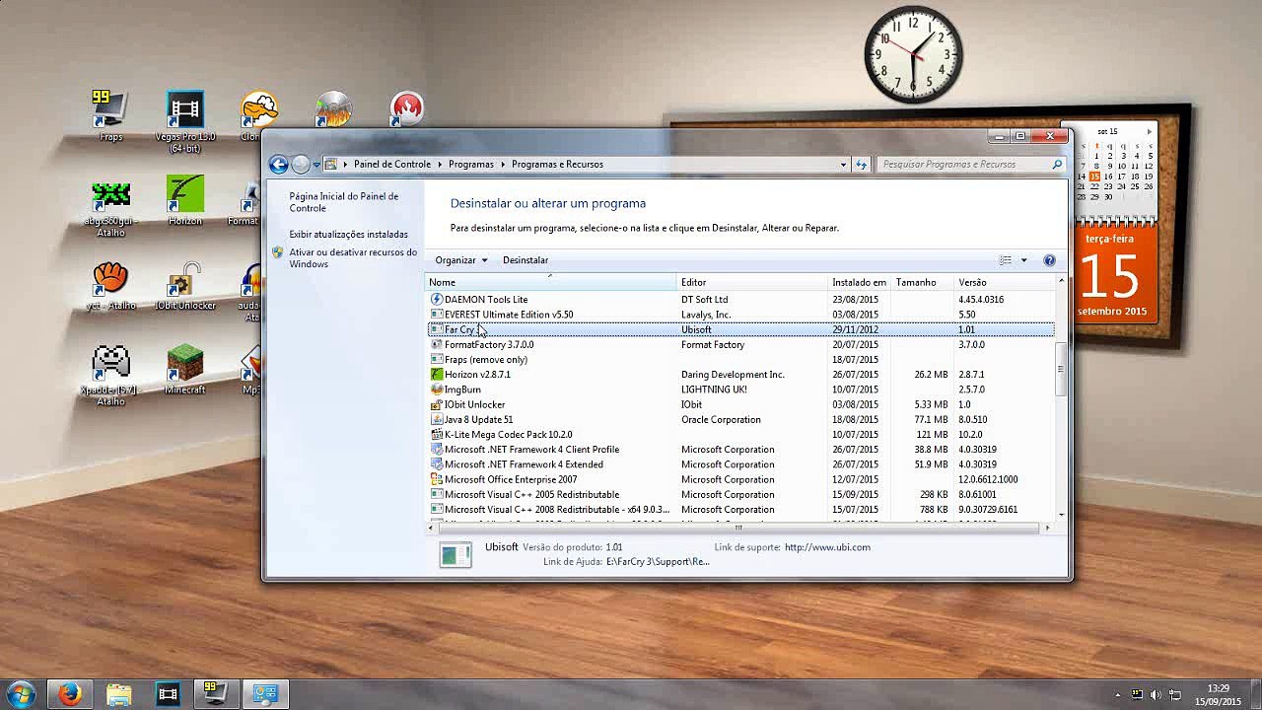Viewport: 1262px width, 710px height.
Task: Click the magnifier icon in the search box
Action: pyautogui.click(x=1057, y=165)
